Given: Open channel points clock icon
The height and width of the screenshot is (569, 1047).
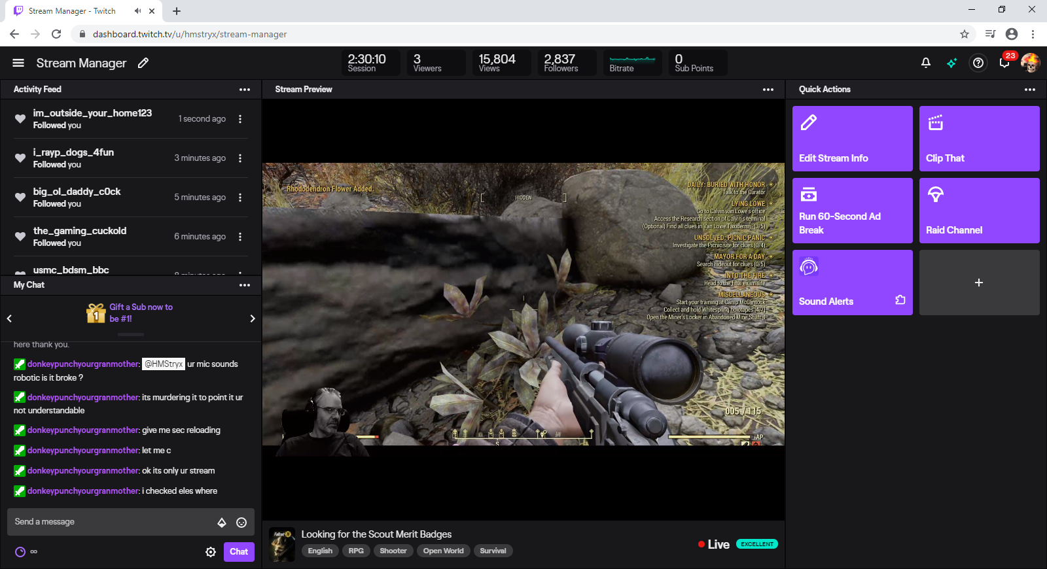Looking at the screenshot, I should [20, 552].
